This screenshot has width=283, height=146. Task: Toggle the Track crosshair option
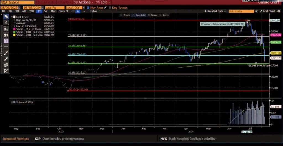125,15
